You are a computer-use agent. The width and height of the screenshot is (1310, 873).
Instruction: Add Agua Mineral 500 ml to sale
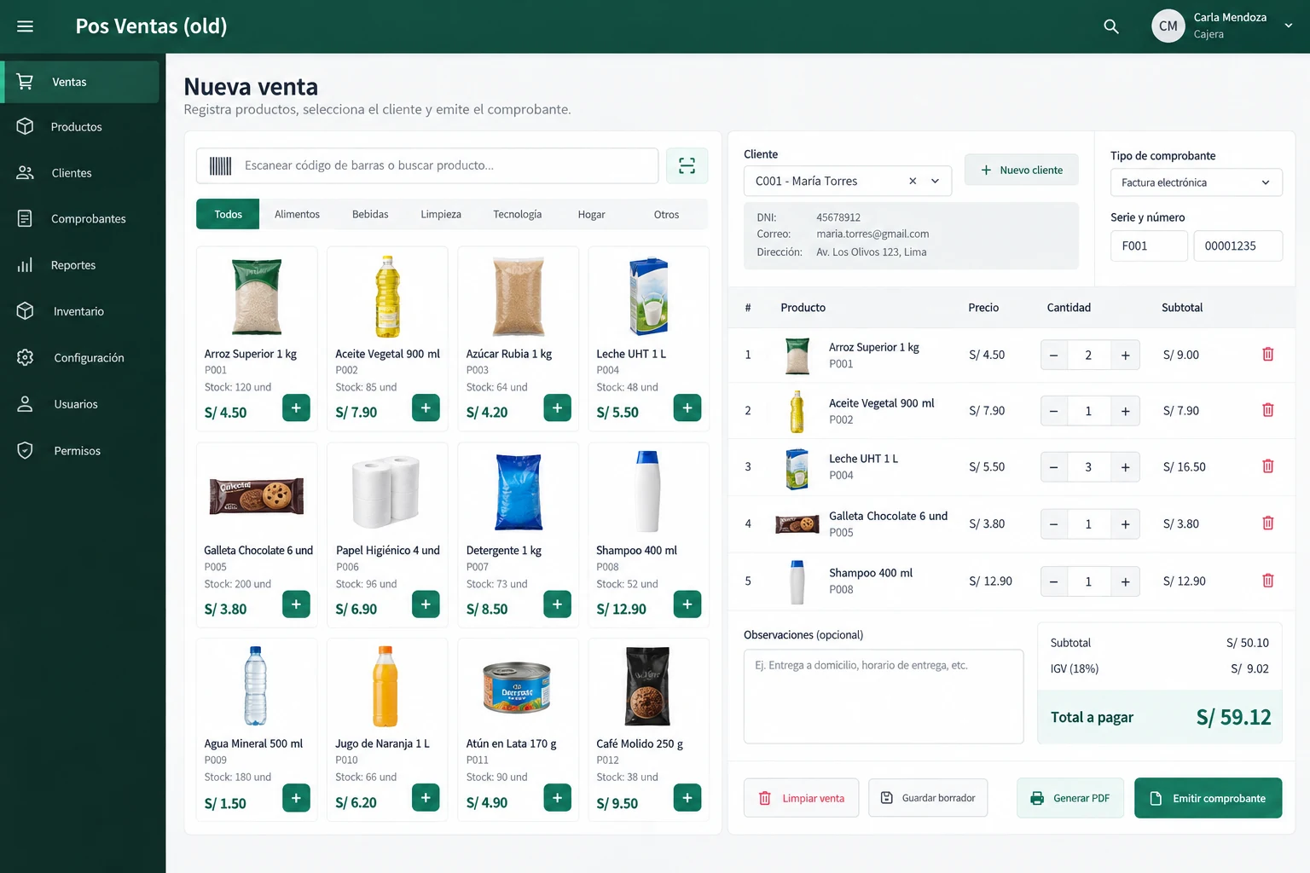[x=296, y=798]
